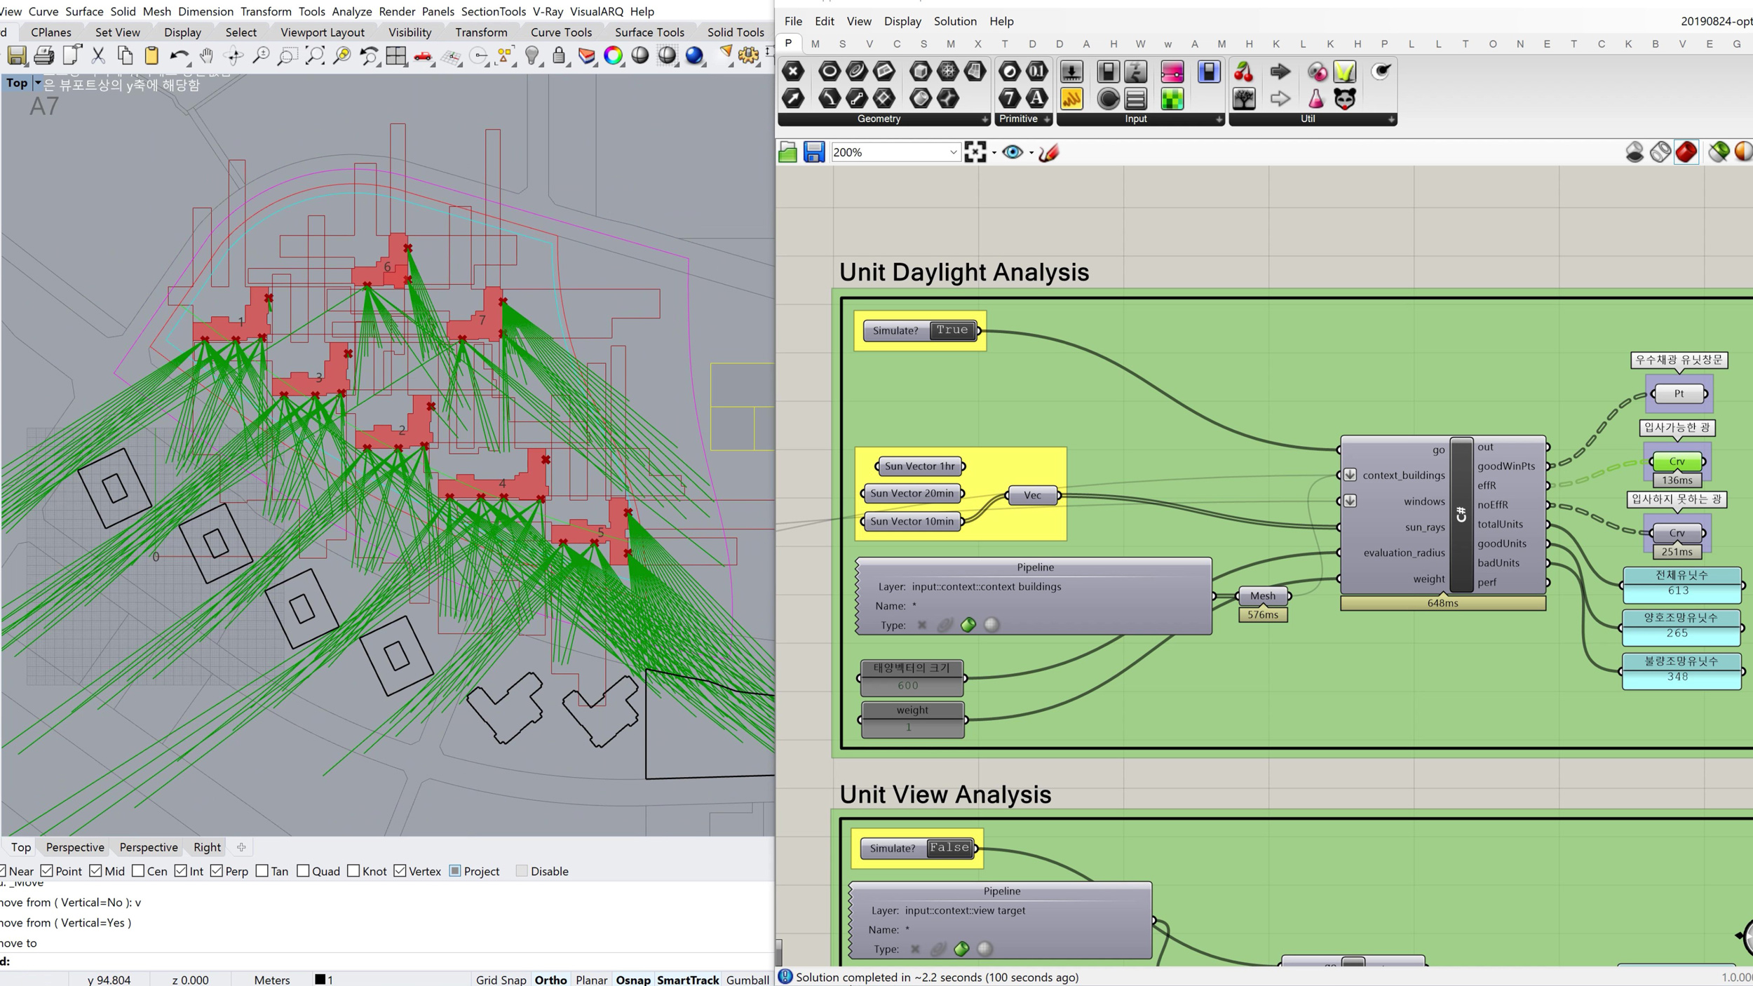Viewport: 1753px width, 986px height.
Task: Activate the Pan hand tool
Action: [206, 55]
